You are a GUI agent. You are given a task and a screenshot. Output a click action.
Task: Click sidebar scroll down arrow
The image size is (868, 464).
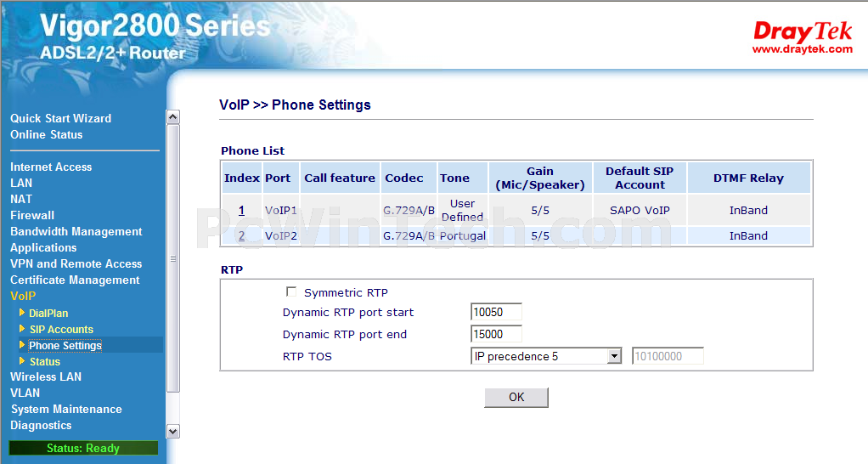pos(172,432)
